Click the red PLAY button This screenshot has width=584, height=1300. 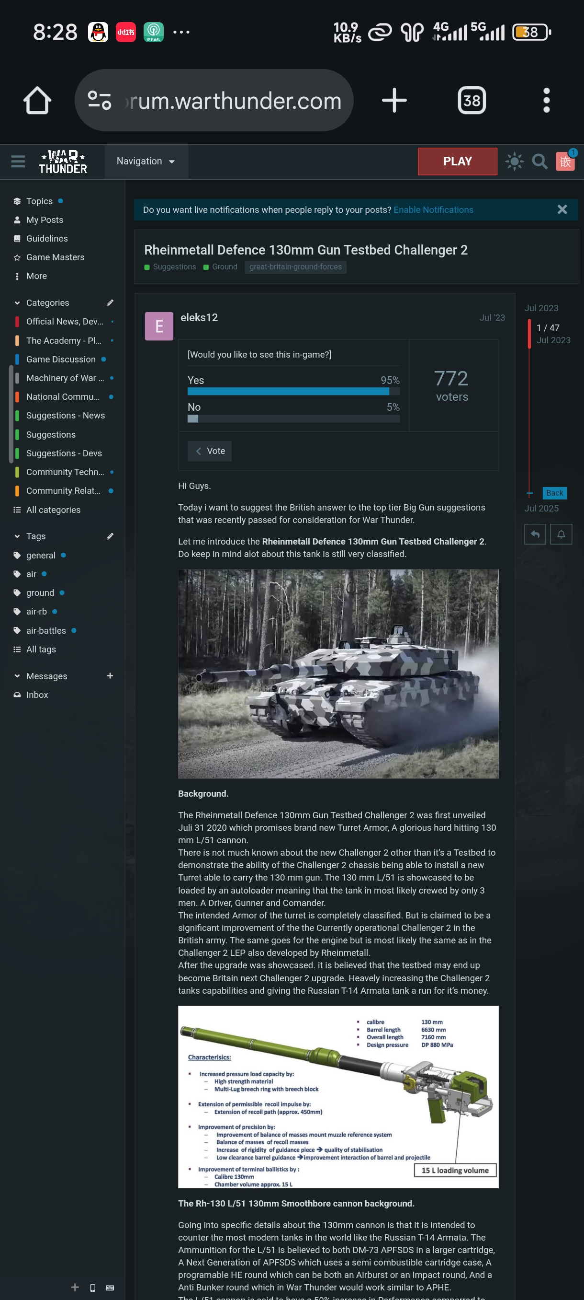(457, 162)
